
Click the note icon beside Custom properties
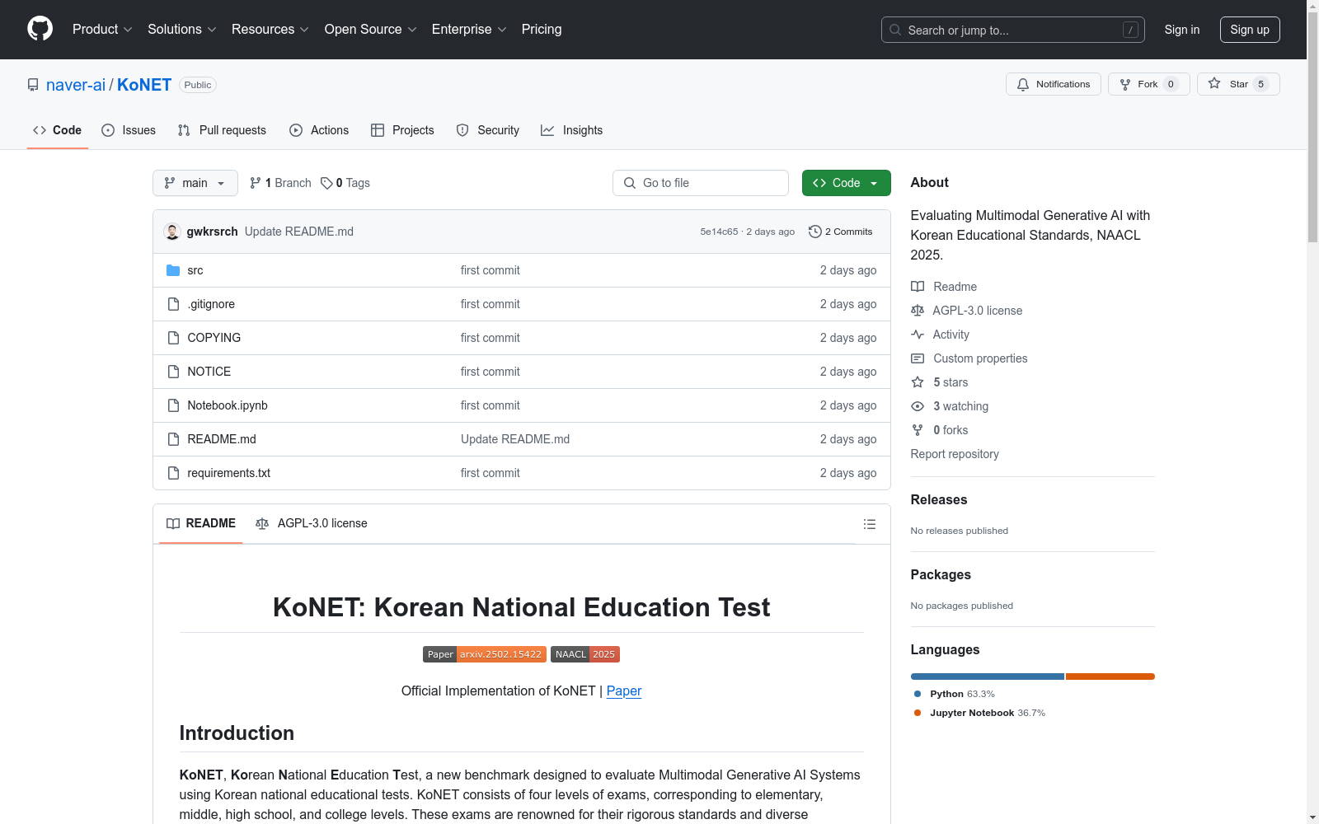pos(918,358)
